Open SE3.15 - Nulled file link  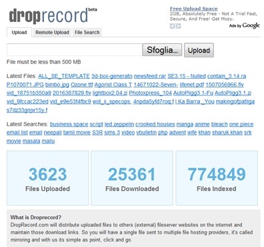[x=187, y=76]
